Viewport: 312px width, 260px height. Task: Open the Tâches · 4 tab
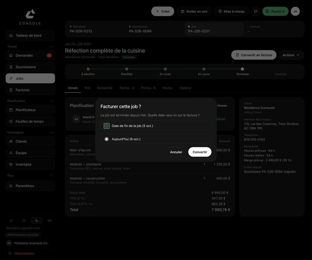pos(127,88)
